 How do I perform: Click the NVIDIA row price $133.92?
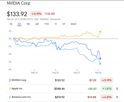click(x=60, y=80)
